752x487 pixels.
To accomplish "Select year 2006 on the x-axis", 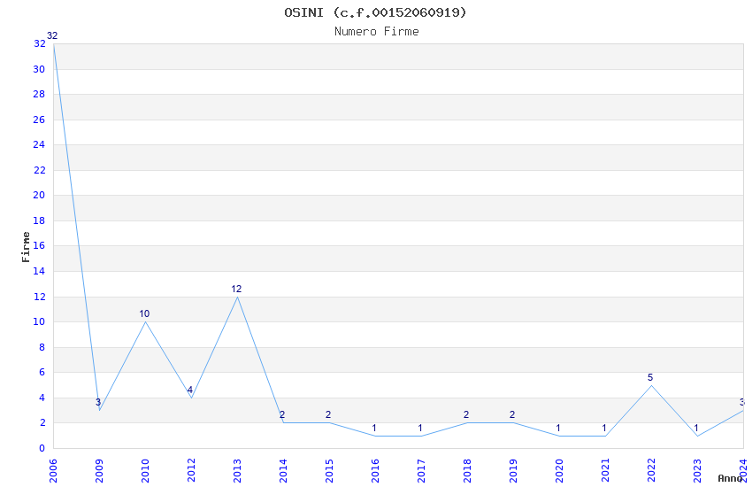I will tap(53, 471).
